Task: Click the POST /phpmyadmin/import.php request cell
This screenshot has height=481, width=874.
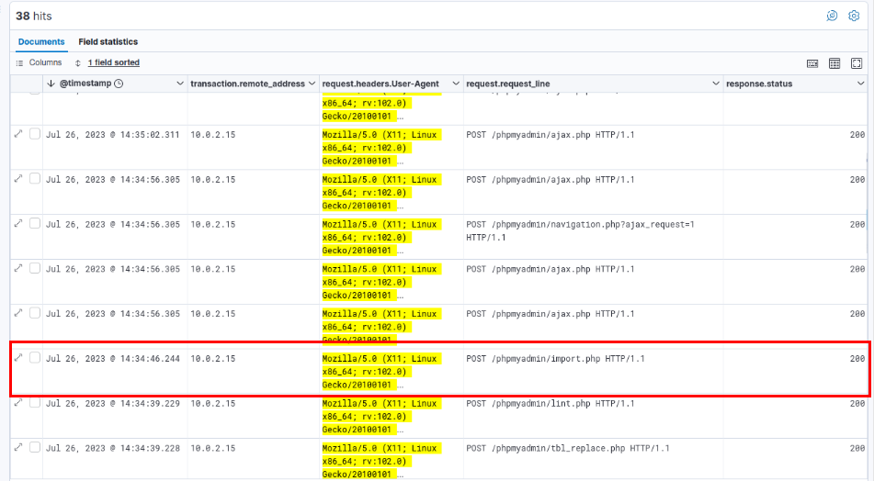Action: click(555, 359)
